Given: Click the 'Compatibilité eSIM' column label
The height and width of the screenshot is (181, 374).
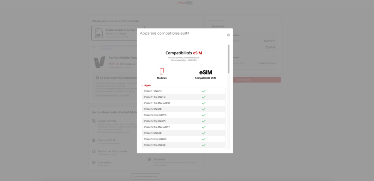Looking at the screenshot, I should (206, 78).
